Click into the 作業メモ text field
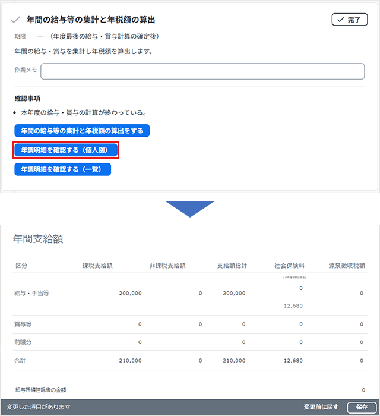The image size is (380, 416). tap(202, 71)
